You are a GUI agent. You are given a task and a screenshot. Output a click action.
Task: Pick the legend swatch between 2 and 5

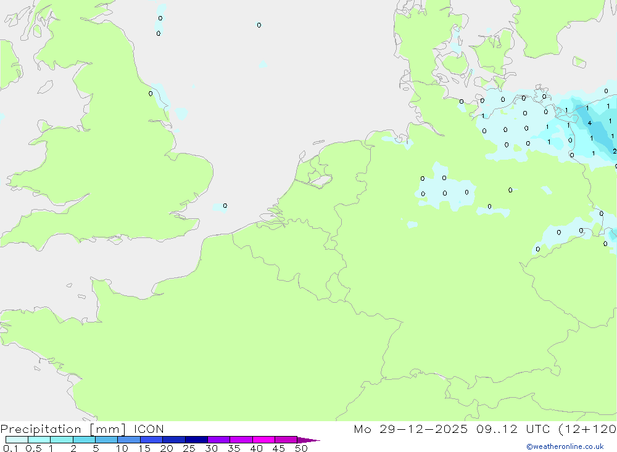pos(84,440)
